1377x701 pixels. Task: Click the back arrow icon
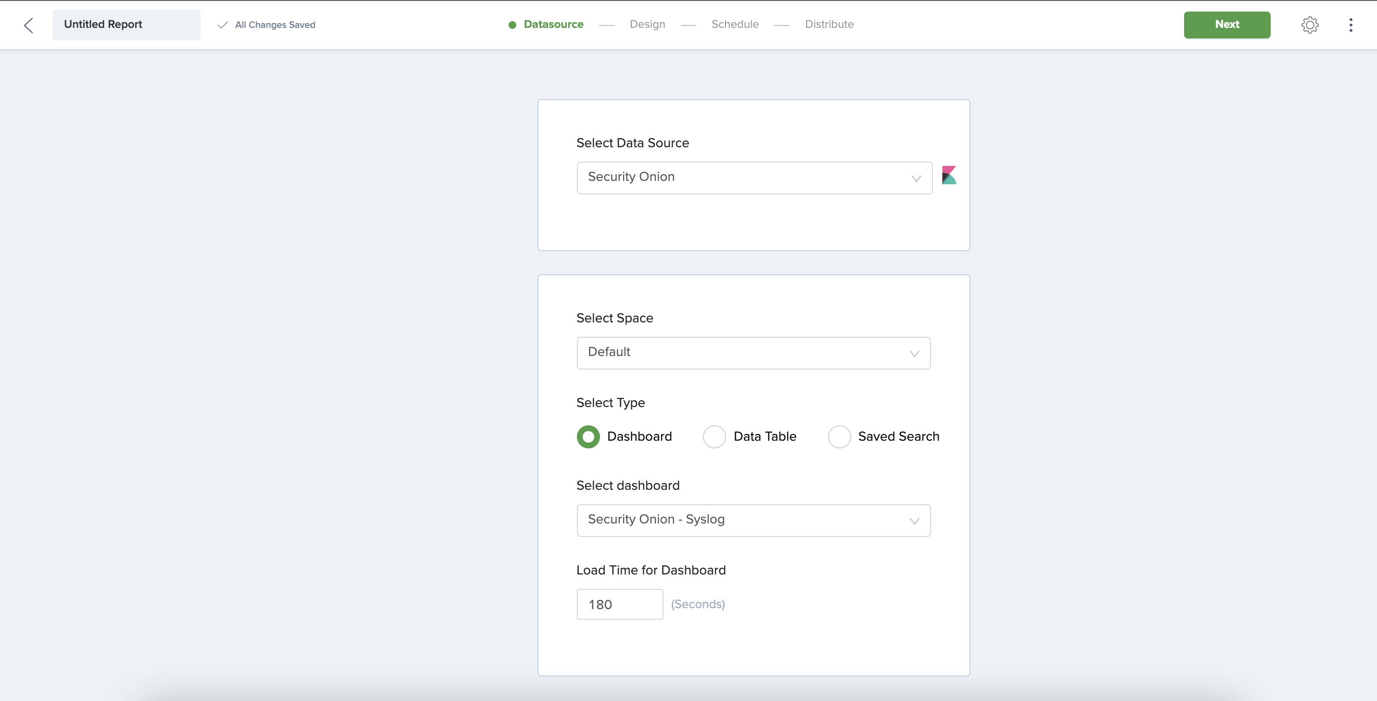[x=29, y=25]
